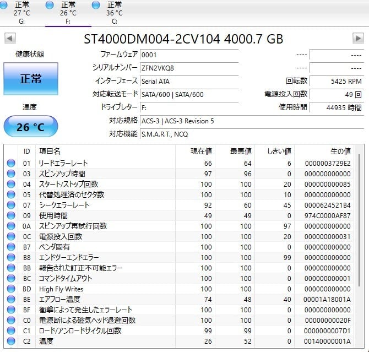Click the raw value 000000007D1
The image size is (369, 352).
pyautogui.click(x=327, y=331)
